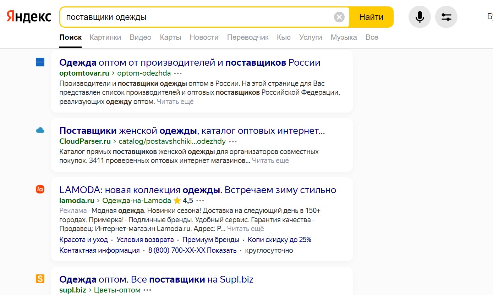Switch to the Видео tab
The image size is (493, 295).
141,37
